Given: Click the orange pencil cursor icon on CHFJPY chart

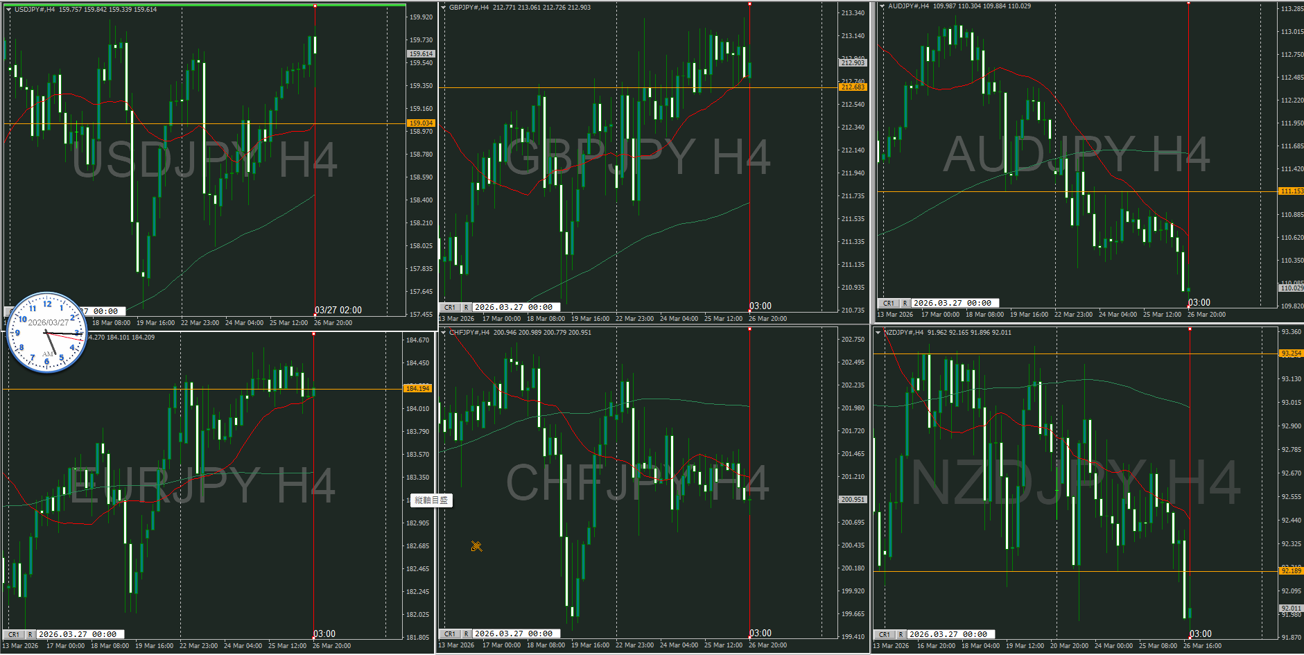Looking at the screenshot, I should 476,546.
